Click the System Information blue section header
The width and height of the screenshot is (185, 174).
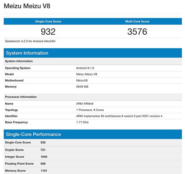93,53
